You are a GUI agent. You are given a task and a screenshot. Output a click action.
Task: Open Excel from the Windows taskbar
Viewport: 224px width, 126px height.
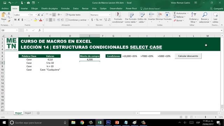pos(99,122)
